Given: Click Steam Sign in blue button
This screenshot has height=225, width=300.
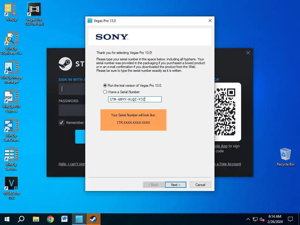Looking at the screenshot, I should [80, 137].
